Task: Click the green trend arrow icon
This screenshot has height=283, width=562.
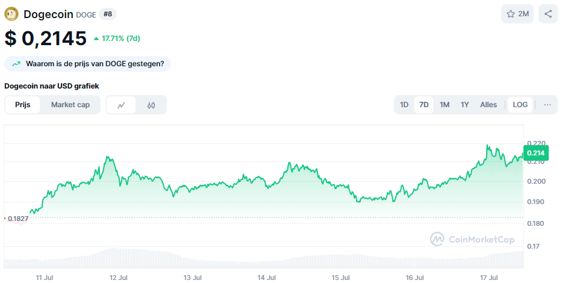Action: click(16, 64)
